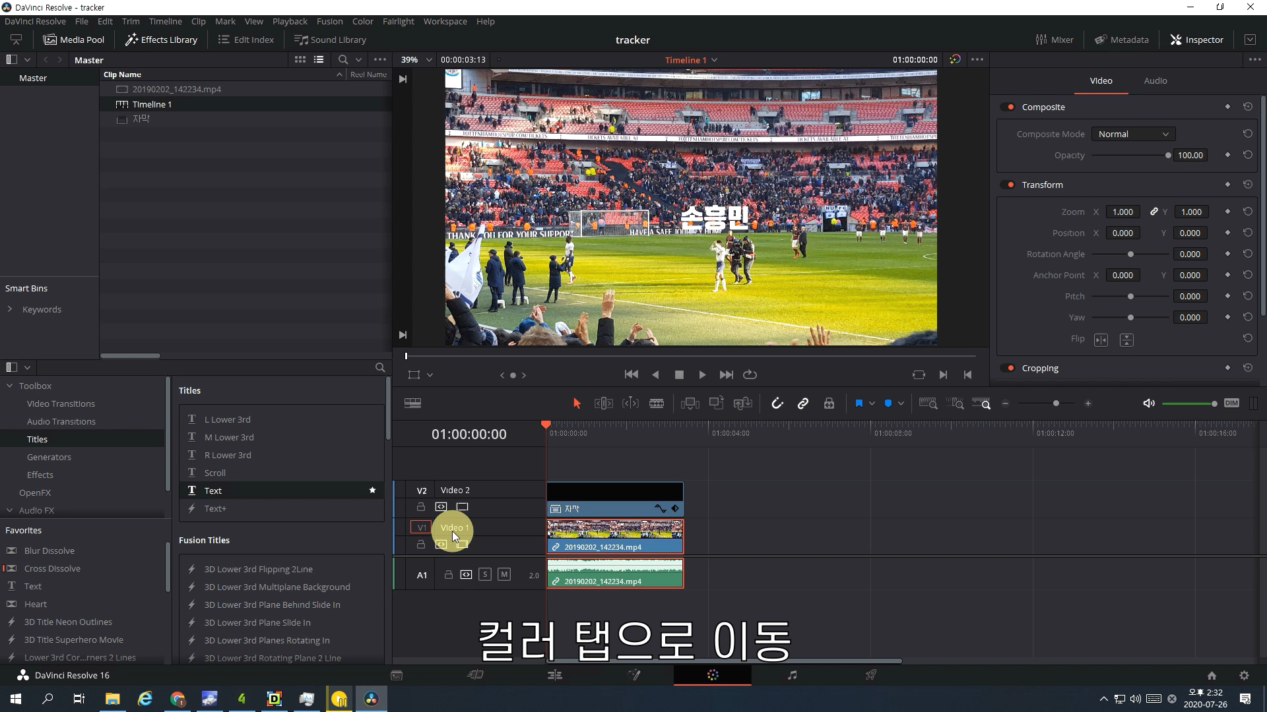Screen dimensions: 1267x712
Task: Click the Sound Library button
Action: pos(330,40)
